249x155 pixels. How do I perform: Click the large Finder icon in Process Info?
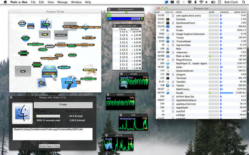tap(22, 113)
